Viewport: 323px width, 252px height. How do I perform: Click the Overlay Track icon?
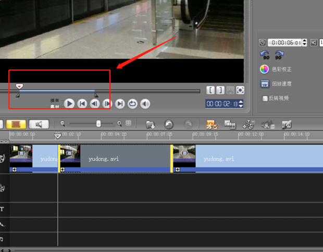tap(2, 188)
